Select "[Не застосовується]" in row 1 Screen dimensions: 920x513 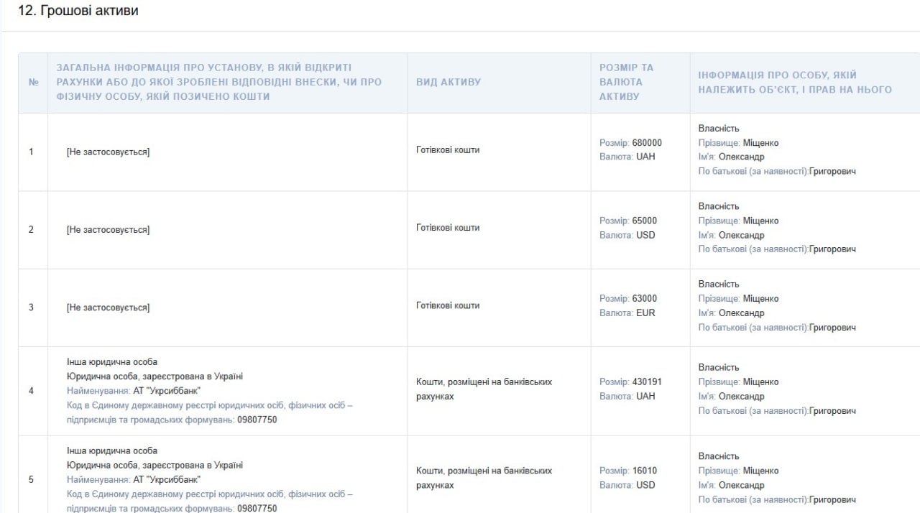108,152
